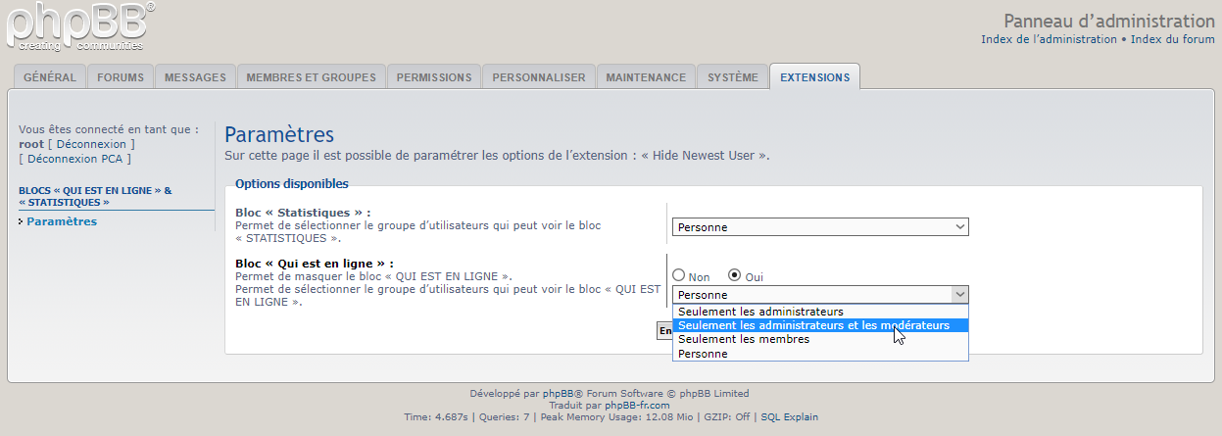
Task: Go to Membres et groupes tab
Action: click(x=311, y=77)
